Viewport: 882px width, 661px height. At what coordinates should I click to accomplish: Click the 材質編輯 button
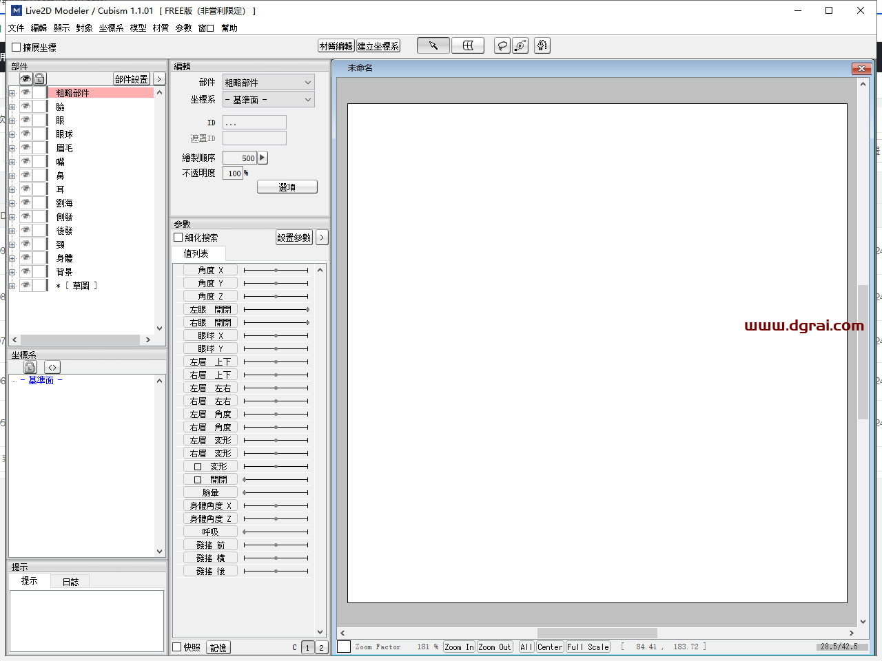pyautogui.click(x=336, y=46)
